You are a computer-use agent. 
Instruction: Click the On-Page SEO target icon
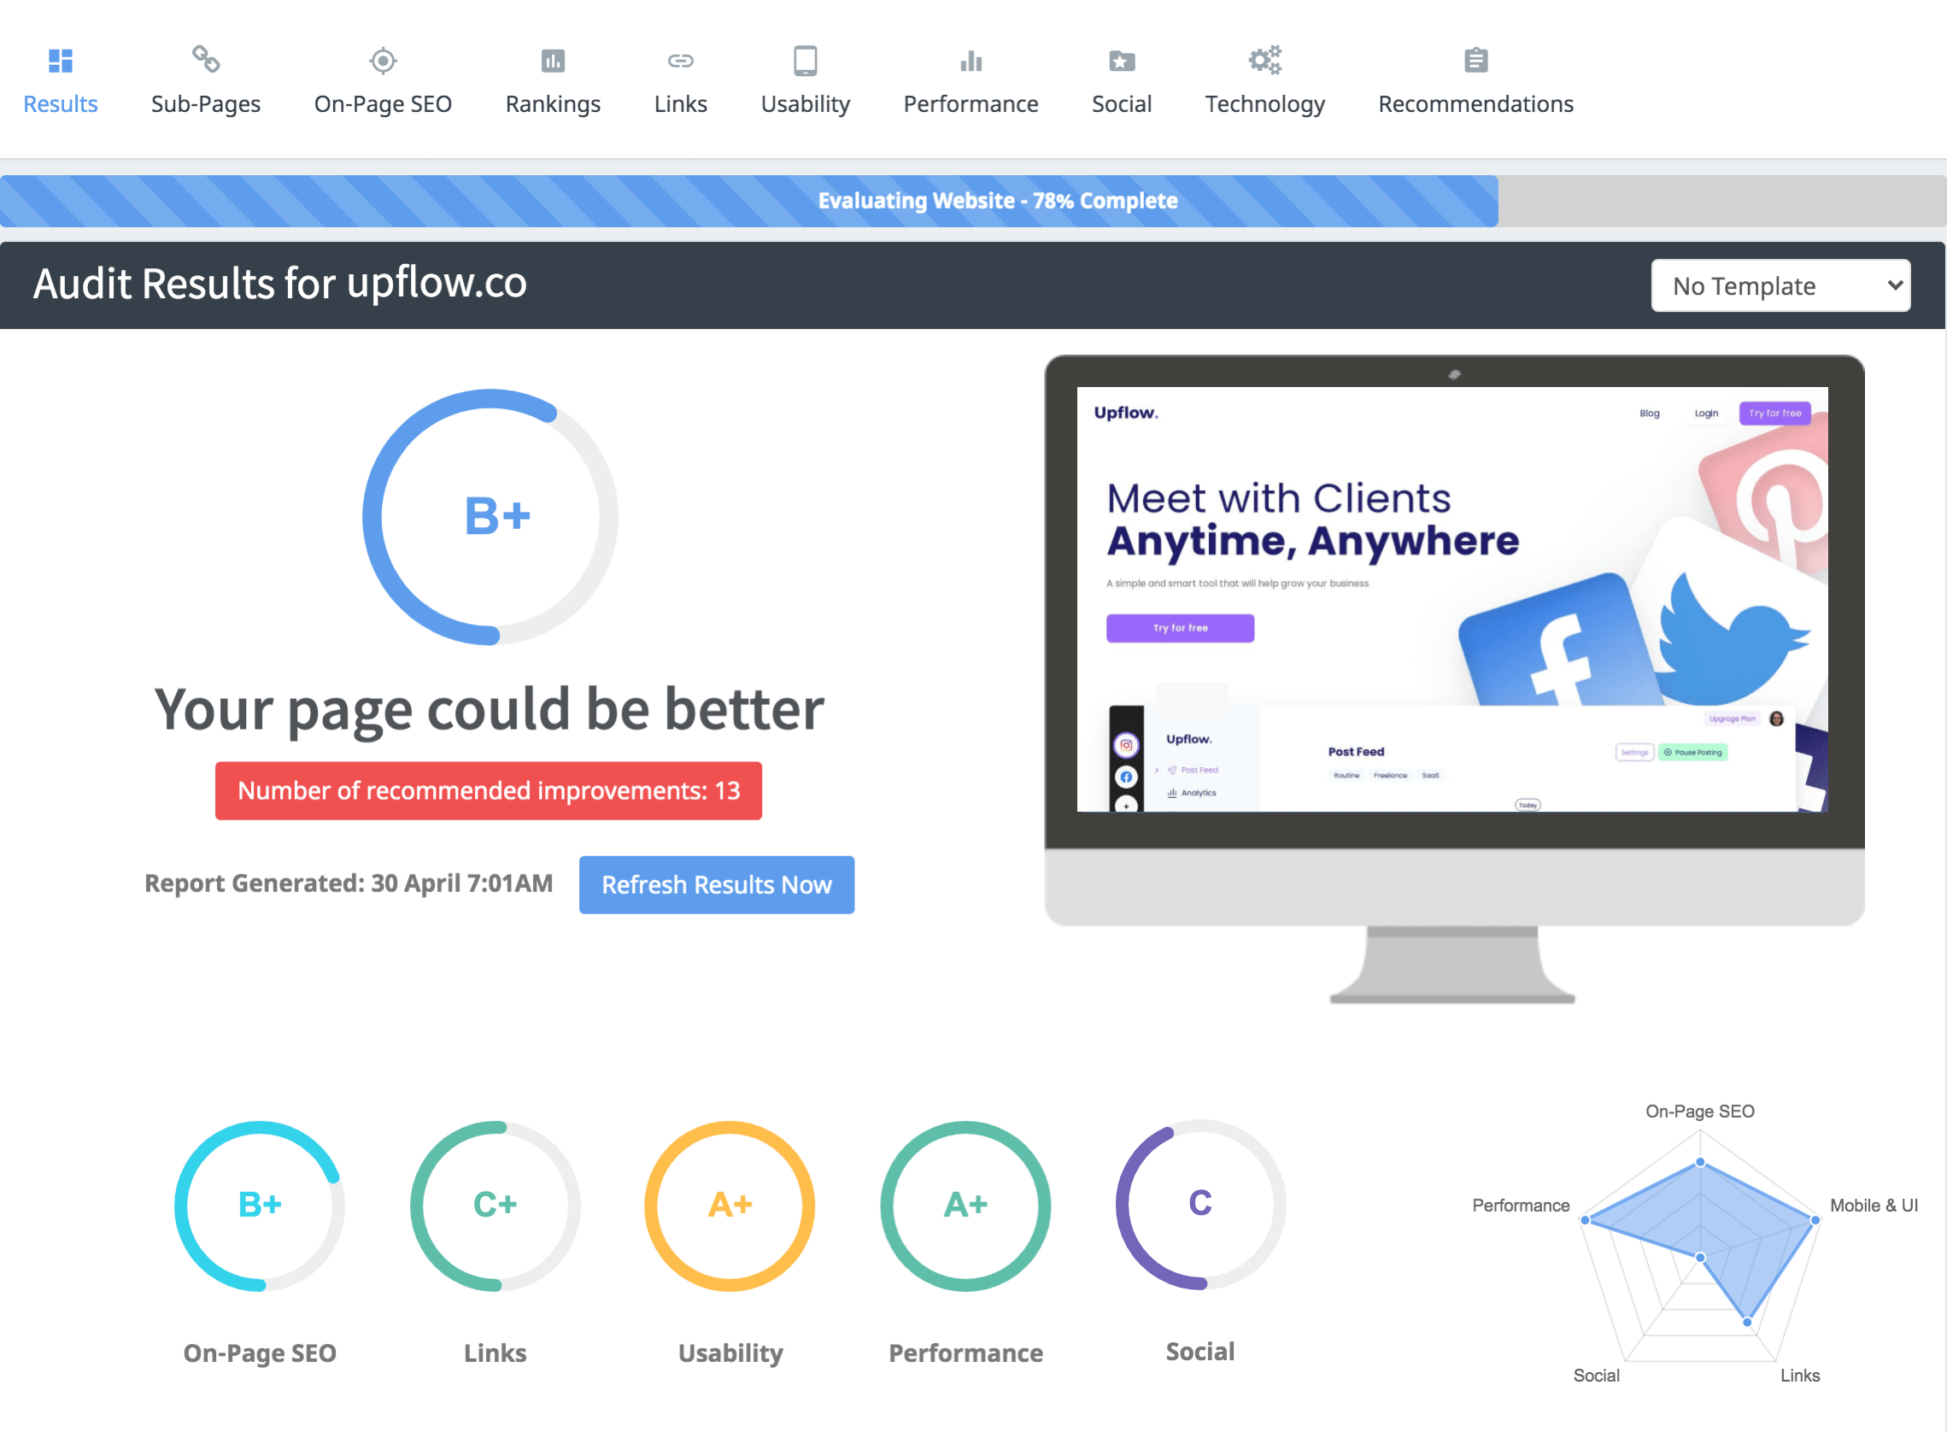point(382,61)
